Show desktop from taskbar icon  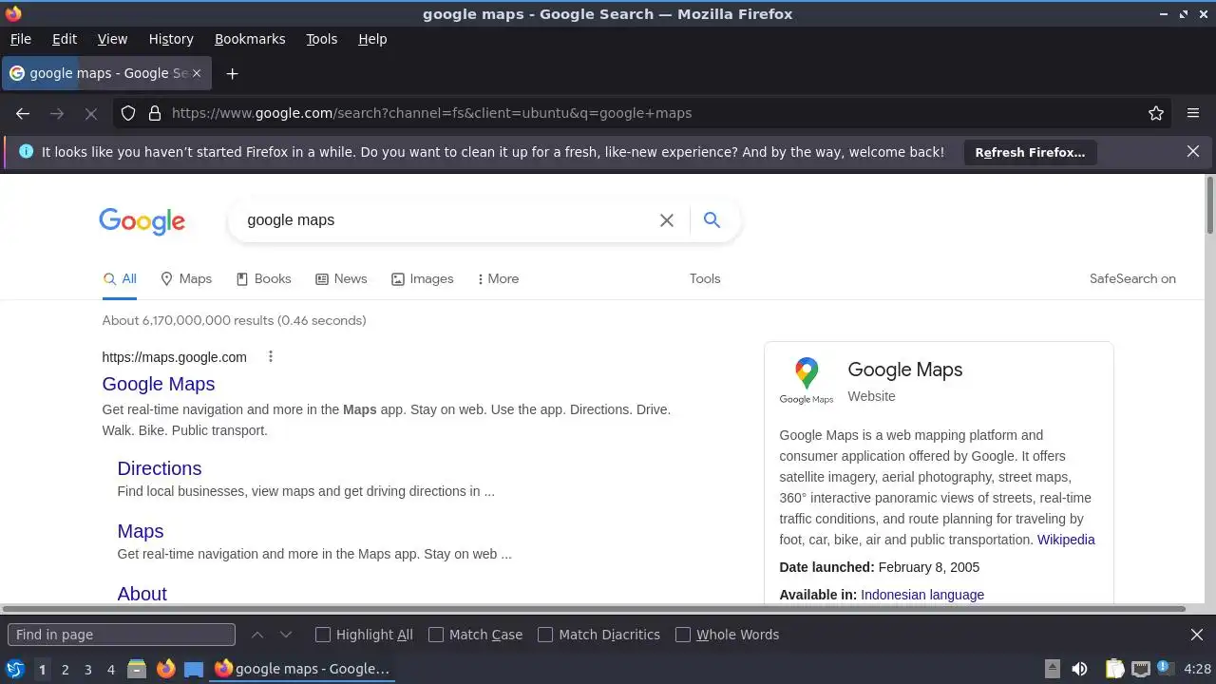coord(194,669)
